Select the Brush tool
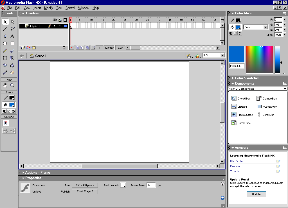 tap(12, 51)
